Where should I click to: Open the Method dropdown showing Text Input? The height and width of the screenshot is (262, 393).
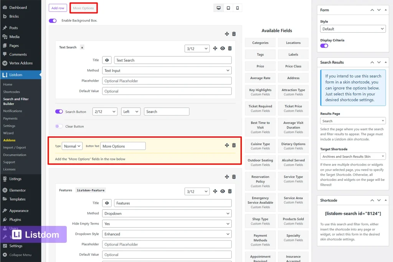point(167,70)
